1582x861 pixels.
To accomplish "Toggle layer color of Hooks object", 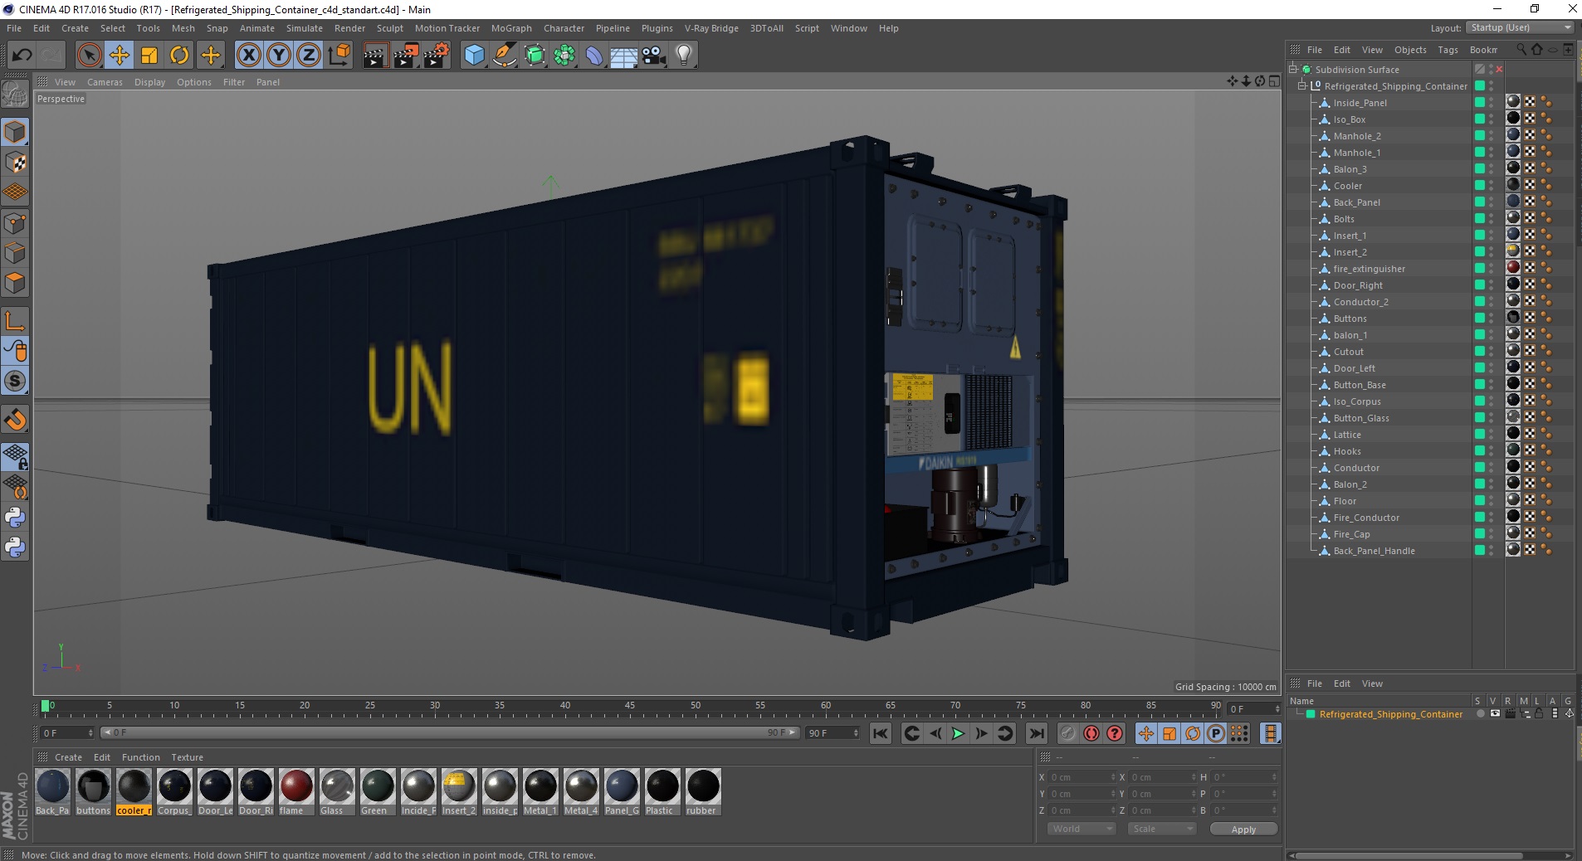I will pyautogui.click(x=1480, y=450).
